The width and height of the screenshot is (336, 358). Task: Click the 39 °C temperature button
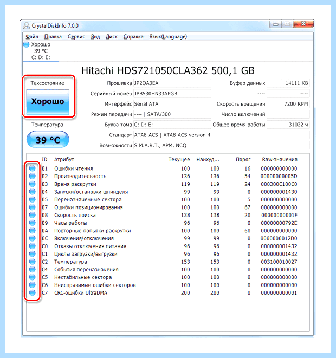(48, 140)
